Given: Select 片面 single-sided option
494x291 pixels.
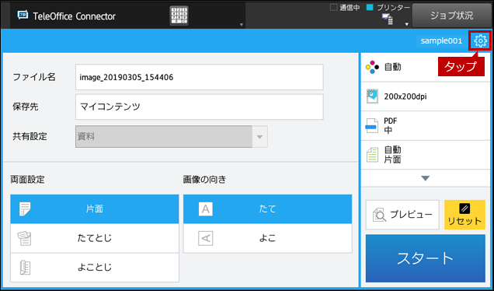Looking at the screenshot, I should (95, 209).
